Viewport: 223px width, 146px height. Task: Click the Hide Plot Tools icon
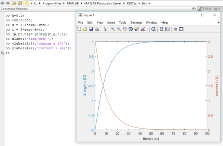175,29
